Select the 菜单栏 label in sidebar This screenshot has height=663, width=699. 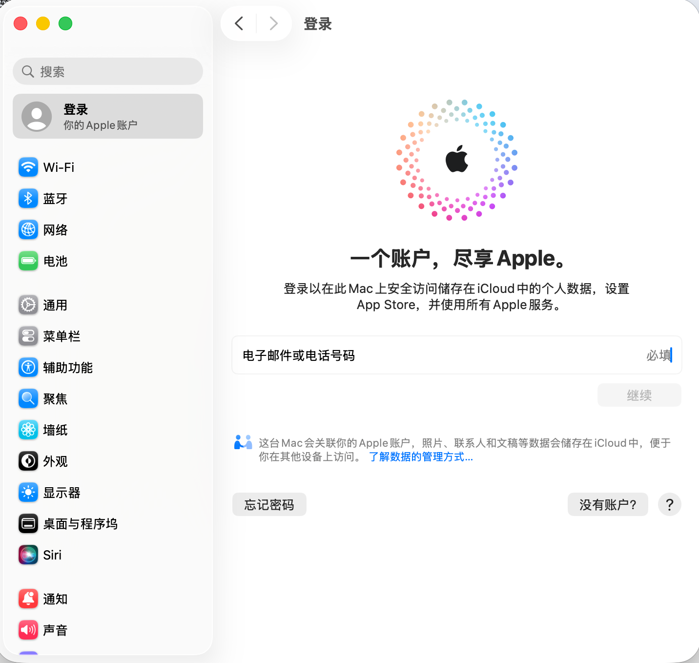coord(62,336)
